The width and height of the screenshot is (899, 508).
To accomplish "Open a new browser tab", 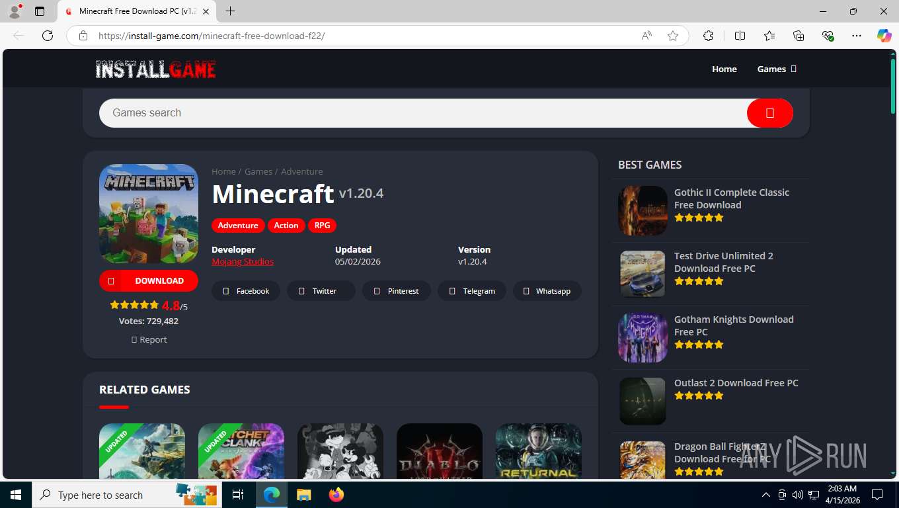I will pos(230,11).
